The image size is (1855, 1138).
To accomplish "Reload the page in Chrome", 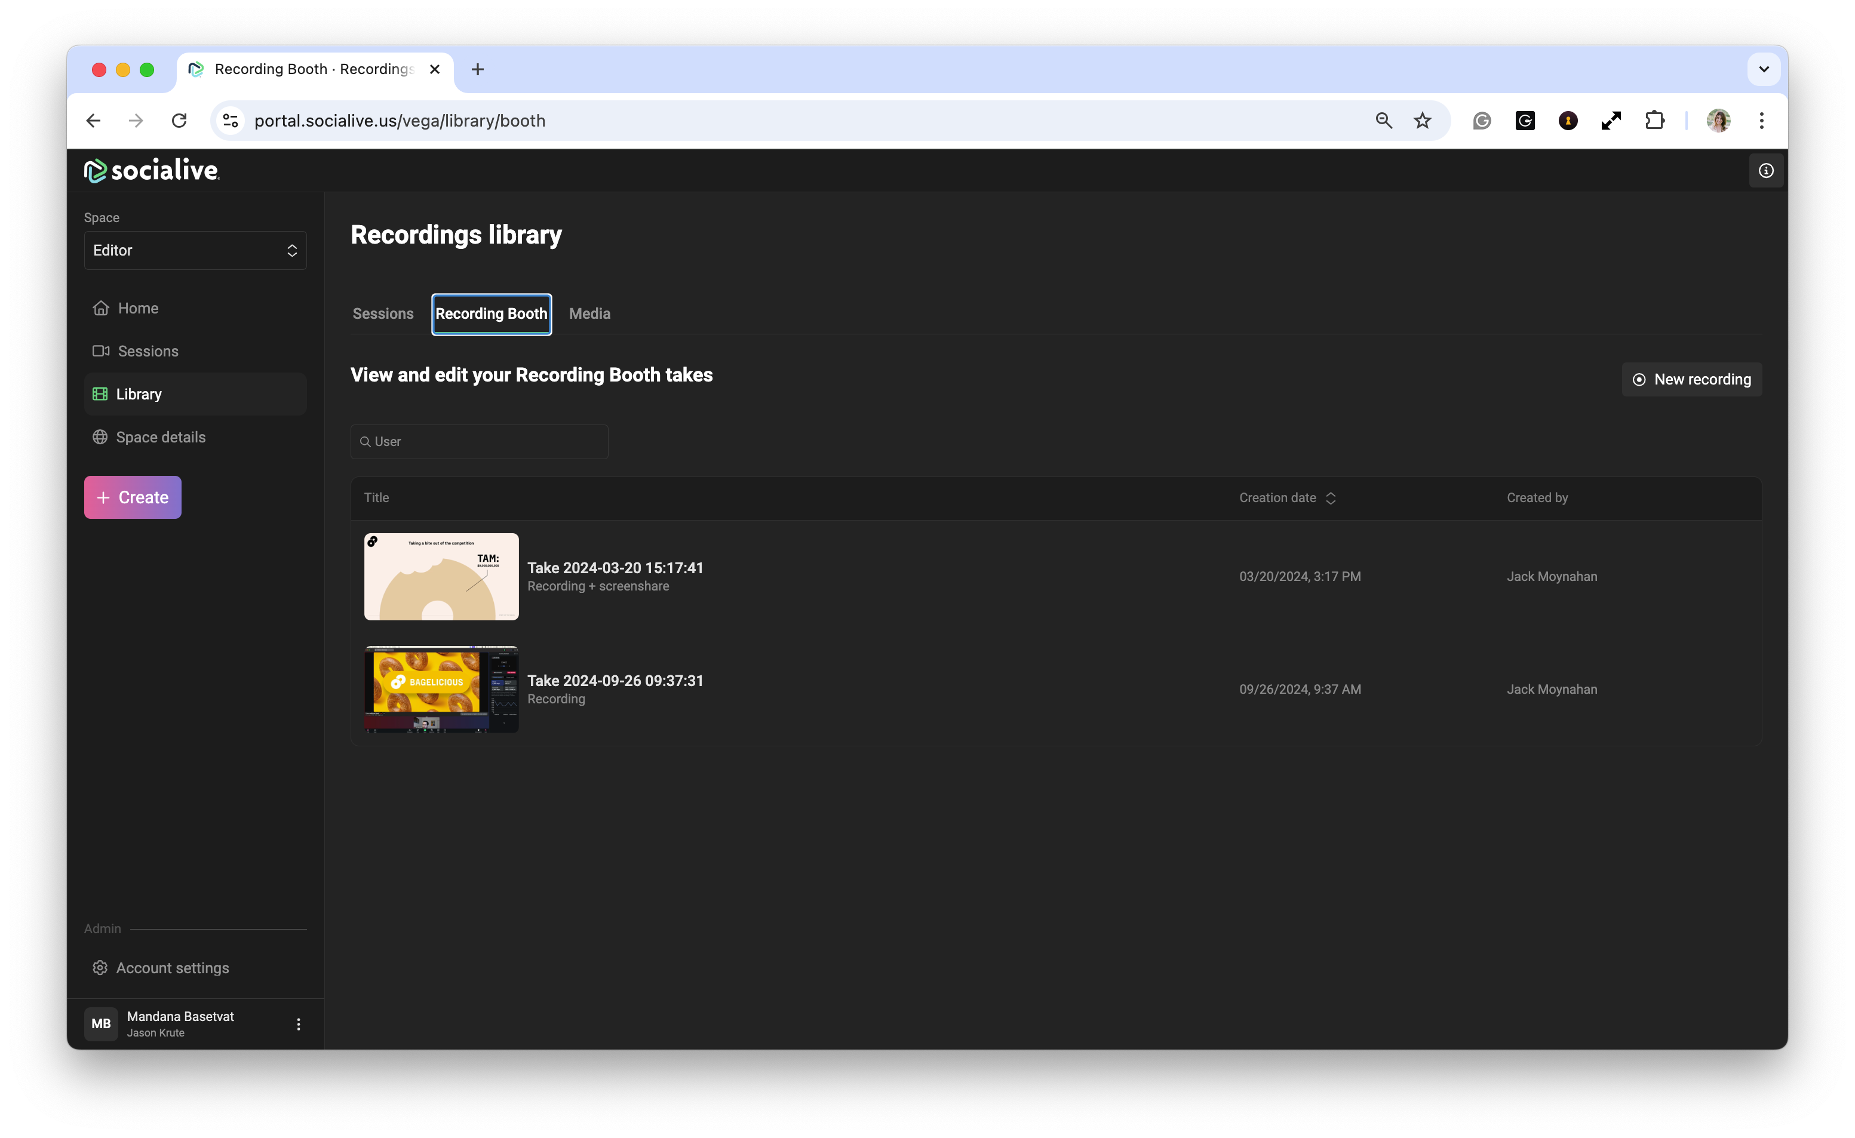I will pyautogui.click(x=179, y=121).
